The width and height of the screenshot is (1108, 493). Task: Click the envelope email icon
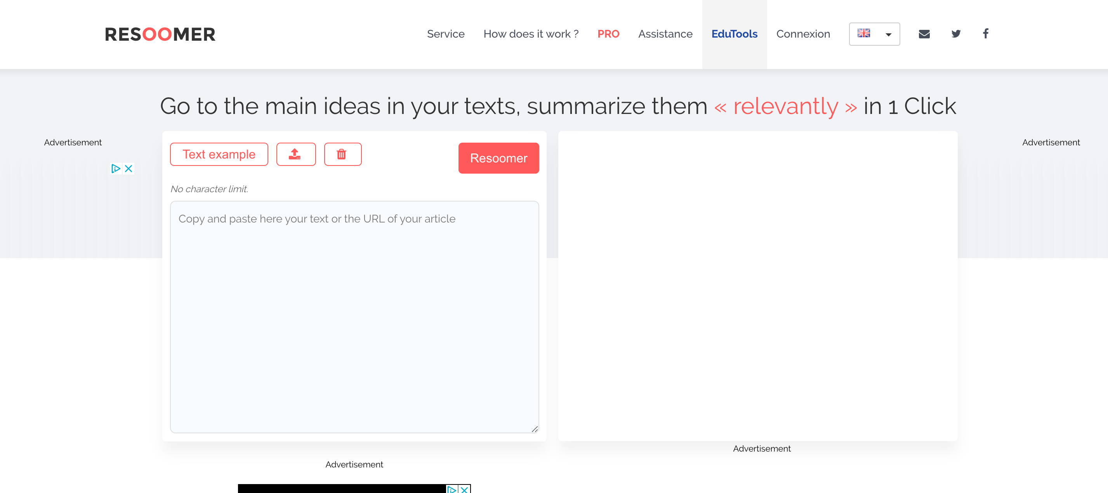(x=924, y=34)
